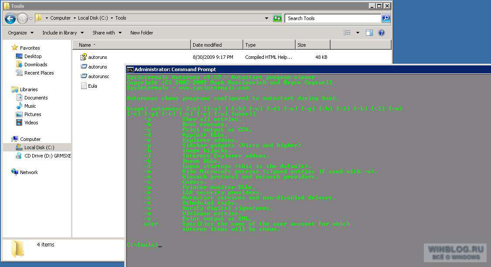Open the Include in library menu

tap(63, 33)
